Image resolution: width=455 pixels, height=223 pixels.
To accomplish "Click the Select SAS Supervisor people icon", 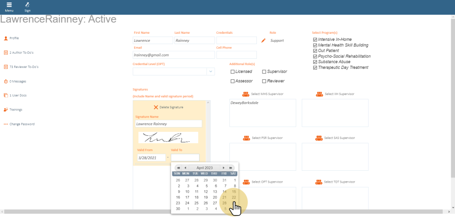I will pos(319,138).
